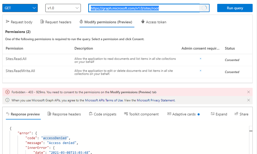The height and width of the screenshot is (154, 257).
Task: Click the Code snippets tab icon
Action: point(91,114)
